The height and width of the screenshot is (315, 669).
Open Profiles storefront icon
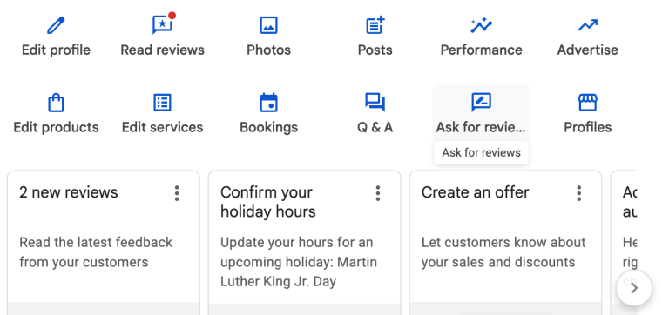(x=587, y=103)
